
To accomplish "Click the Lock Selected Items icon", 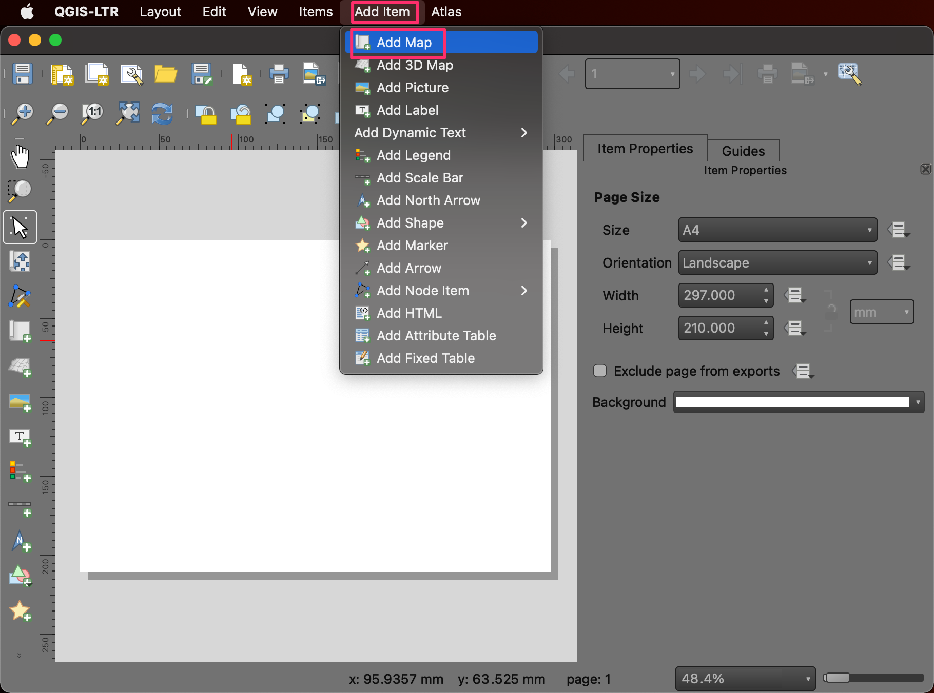I will pos(206,114).
